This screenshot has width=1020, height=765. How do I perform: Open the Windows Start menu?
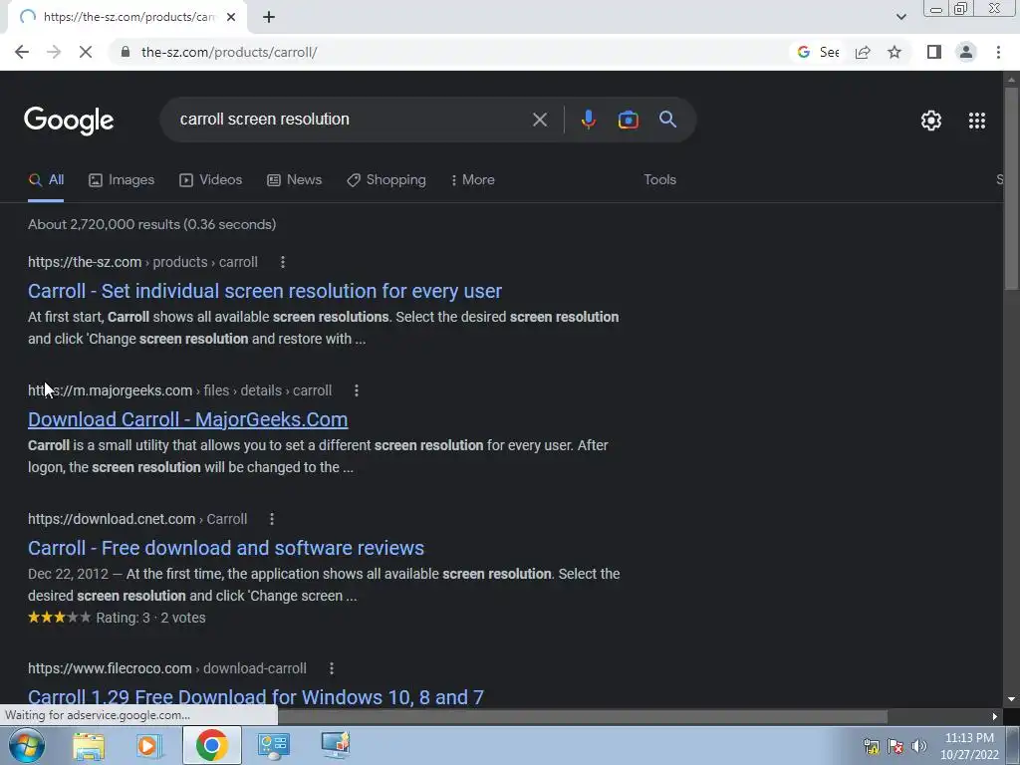click(27, 745)
